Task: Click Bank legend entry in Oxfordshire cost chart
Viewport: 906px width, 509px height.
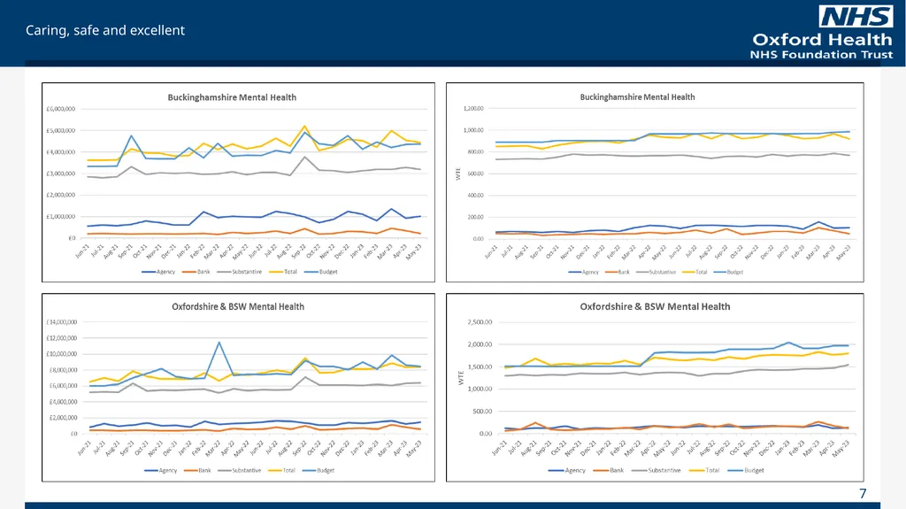Action: pos(197,471)
